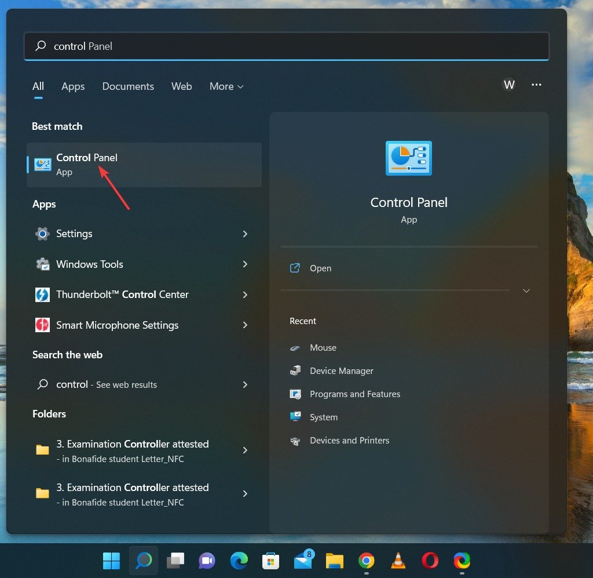Launch VLC media player from taskbar
The height and width of the screenshot is (578, 593).
click(397, 561)
